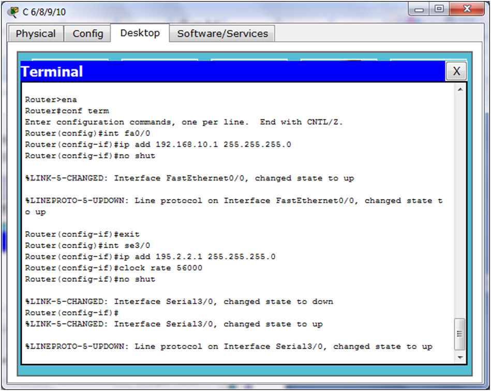This screenshot has height=391, width=491.
Task: Click the window title text C 6/8/9/10
Action: coord(44,12)
